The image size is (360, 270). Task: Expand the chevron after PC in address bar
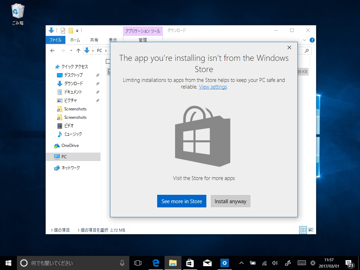(106, 51)
